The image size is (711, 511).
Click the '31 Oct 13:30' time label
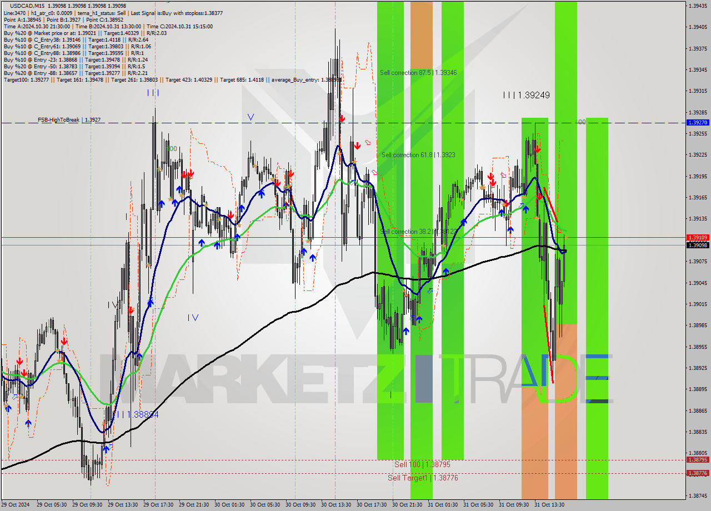coord(550,505)
